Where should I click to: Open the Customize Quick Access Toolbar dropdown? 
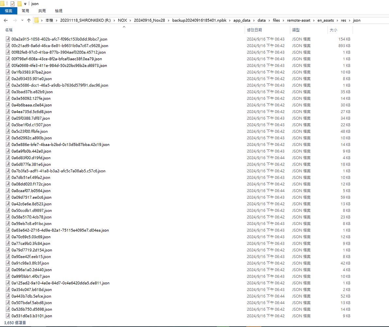pos(25,4)
